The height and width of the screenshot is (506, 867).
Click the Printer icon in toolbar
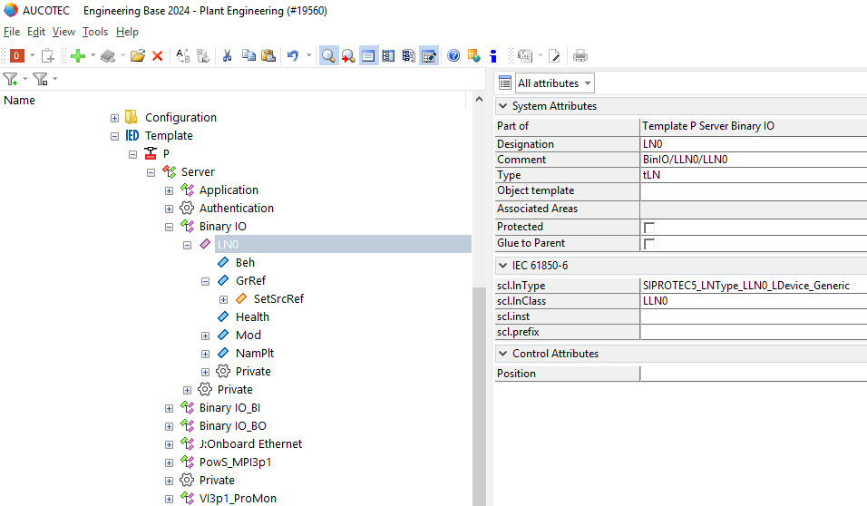coord(580,56)
